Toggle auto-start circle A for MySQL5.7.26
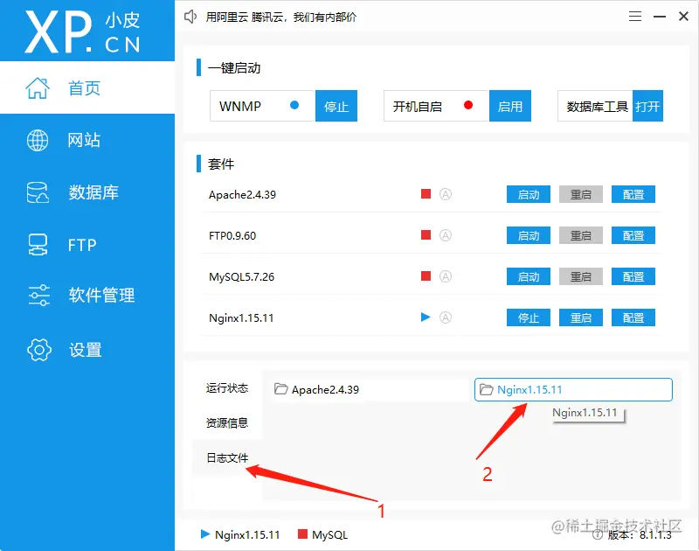This screenshot has width=699, height=551. point(446,276)
